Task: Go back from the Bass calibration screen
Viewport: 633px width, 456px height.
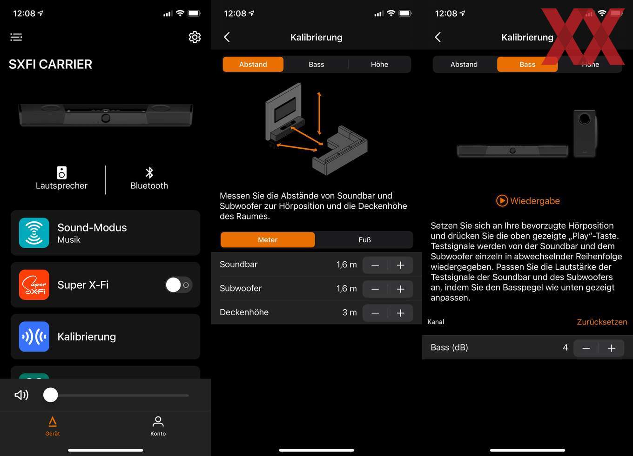Action: click(x=438, y=37)
